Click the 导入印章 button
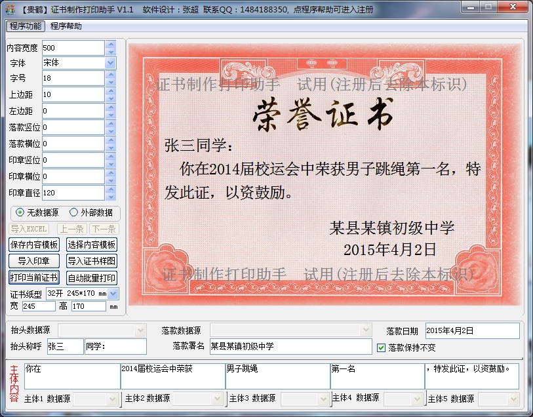This screenshot has height=417, width=533. pyautogui.click(x=34, y=261)
